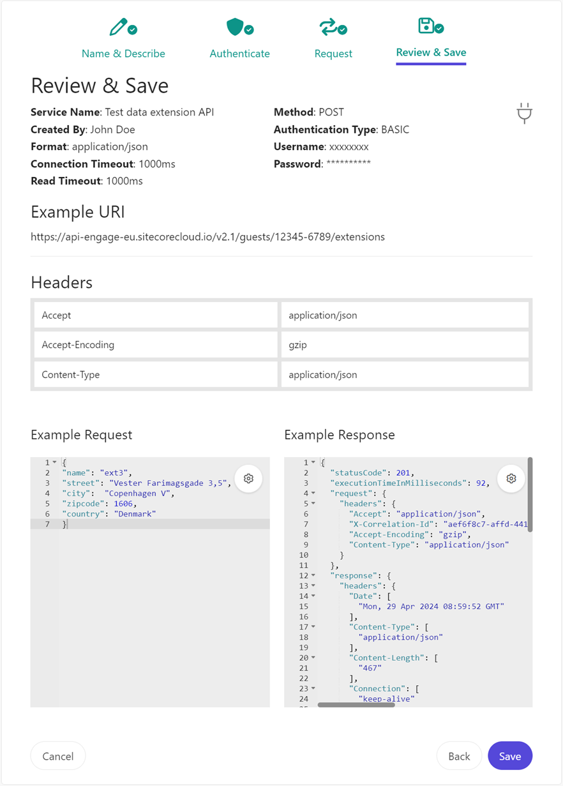Select the Review & Save tab

point(431,52)
